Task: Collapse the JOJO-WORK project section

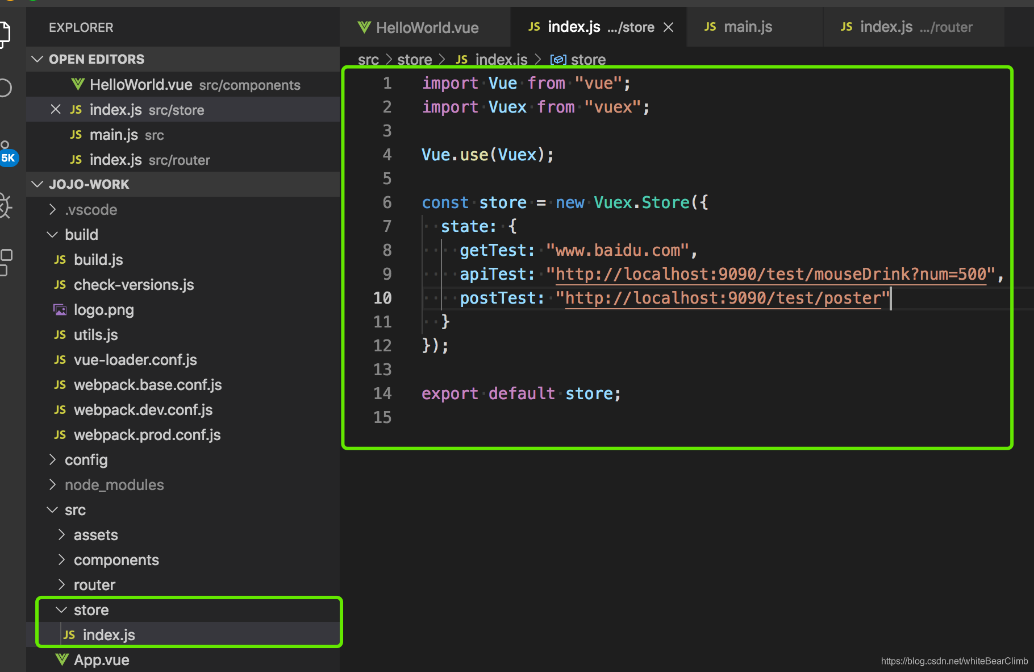Action: click(37, 184)
